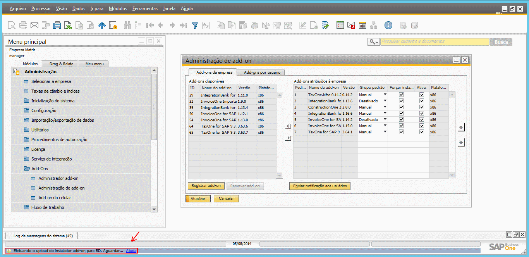
Task: Export to Microsoft Word via toolbar icon
Action: pos(79,26)
